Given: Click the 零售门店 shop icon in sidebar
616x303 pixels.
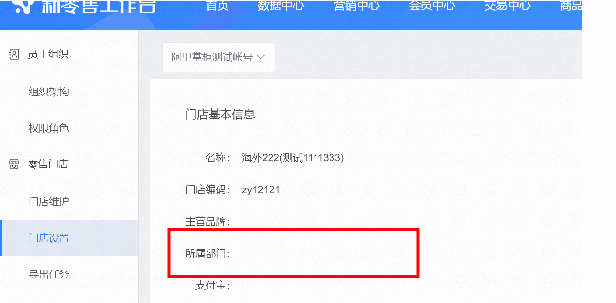Looking at the screenshot, I should pyautogui.click(x=14, y=165).
